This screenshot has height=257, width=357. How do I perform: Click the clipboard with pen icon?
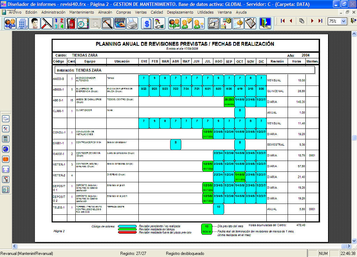coord(250,23)
